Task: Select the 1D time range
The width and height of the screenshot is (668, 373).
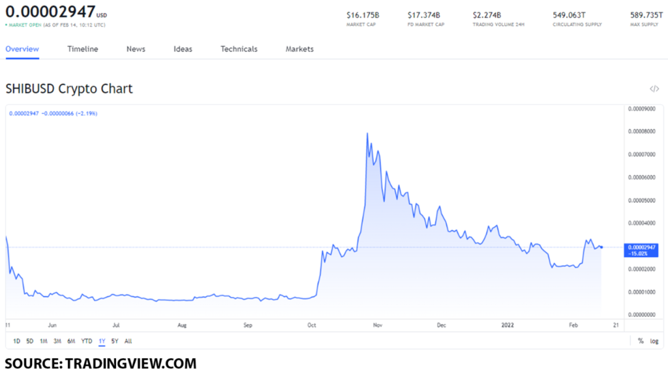Action: point(16,341)
